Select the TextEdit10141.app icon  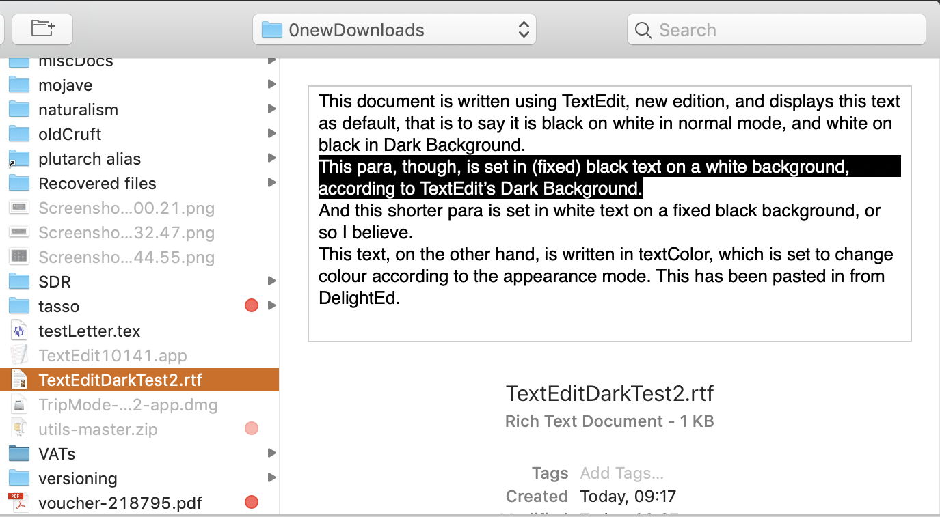[19, 356]
